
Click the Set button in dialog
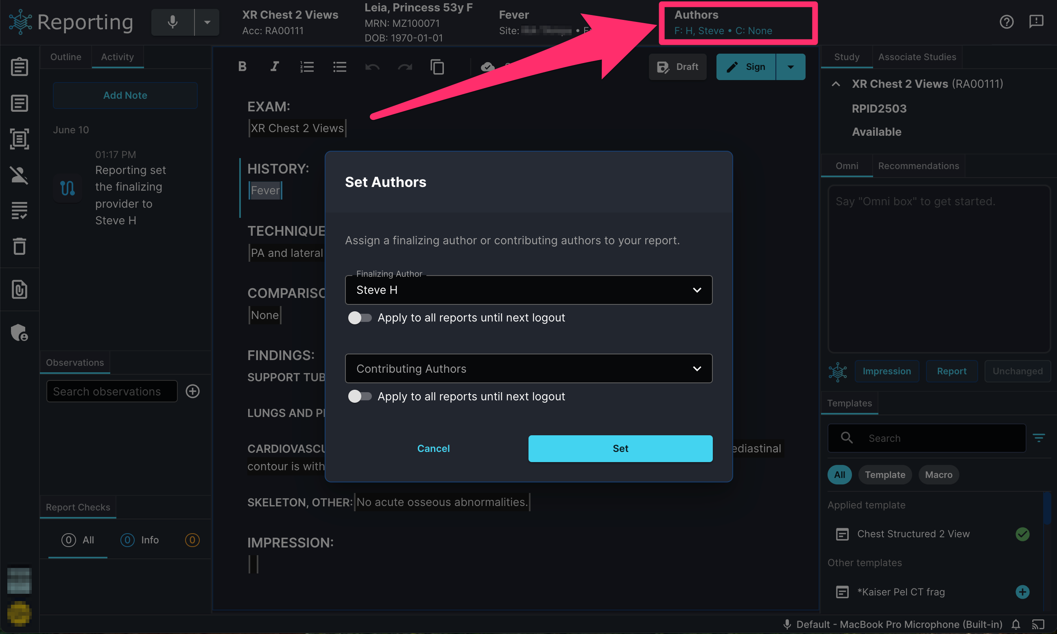click(x=620, y=449)
